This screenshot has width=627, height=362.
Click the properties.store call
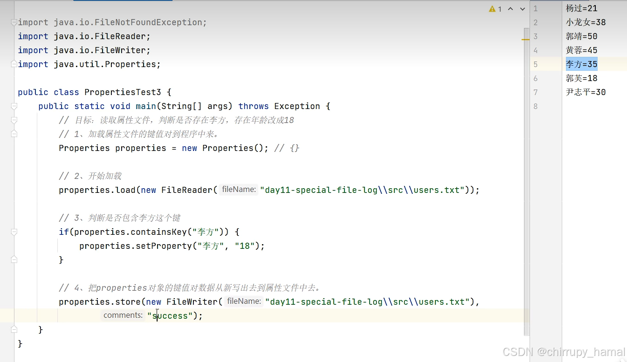coord(100,302)
